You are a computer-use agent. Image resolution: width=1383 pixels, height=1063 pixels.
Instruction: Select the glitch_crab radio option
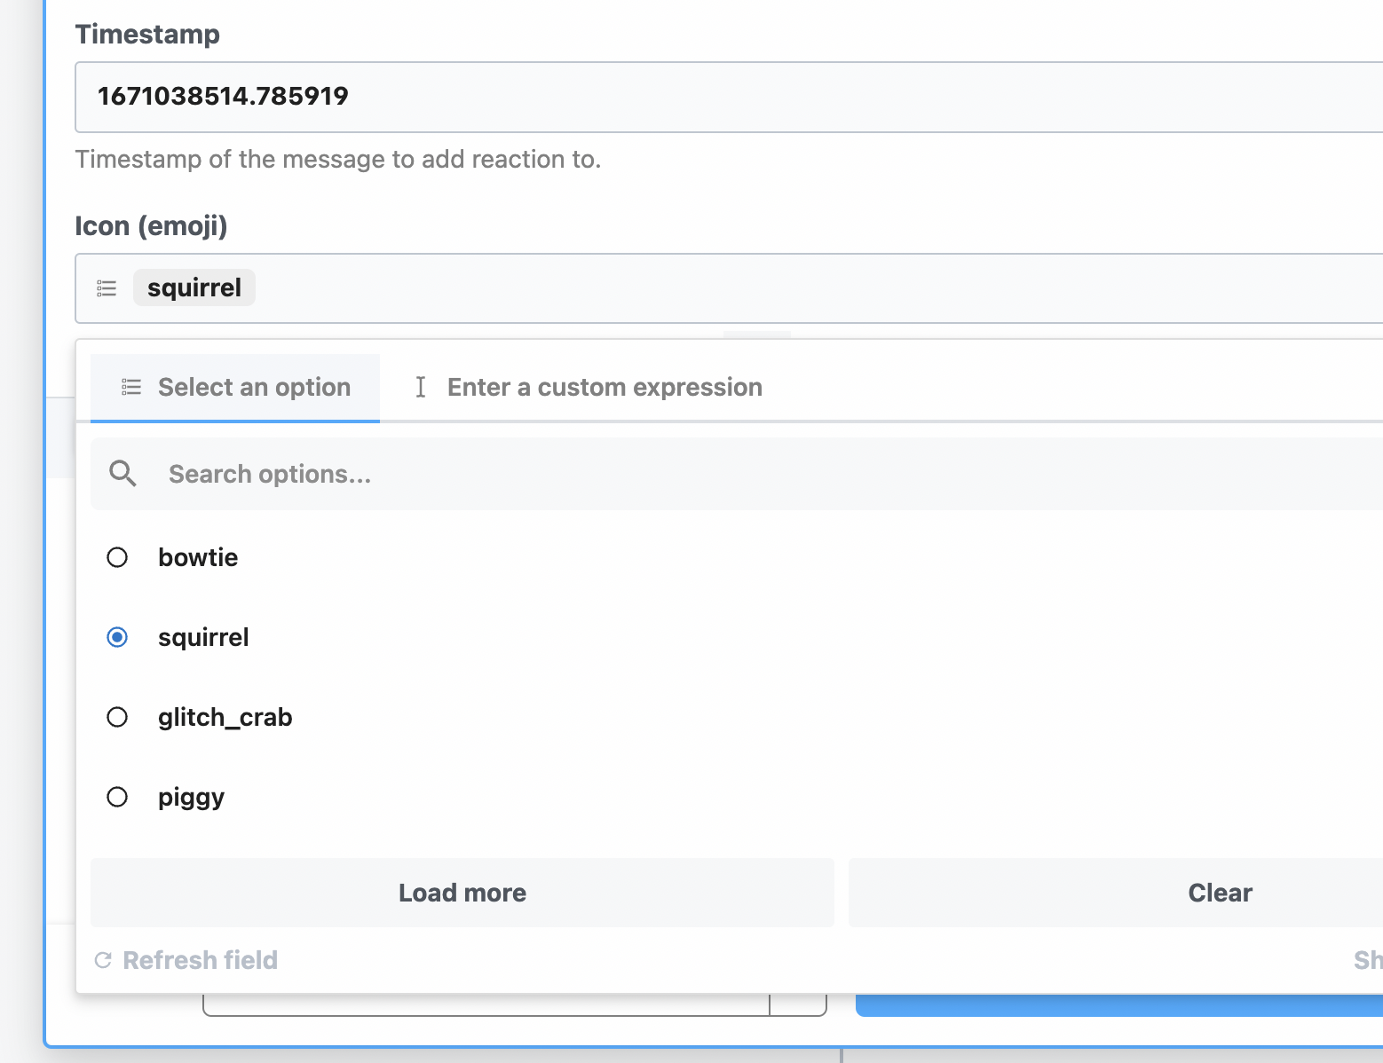click(117, 717)
